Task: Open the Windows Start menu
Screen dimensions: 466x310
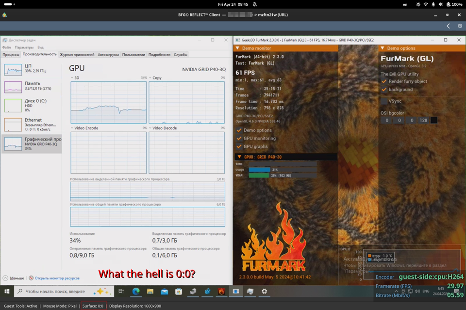Action: (7, 291)
